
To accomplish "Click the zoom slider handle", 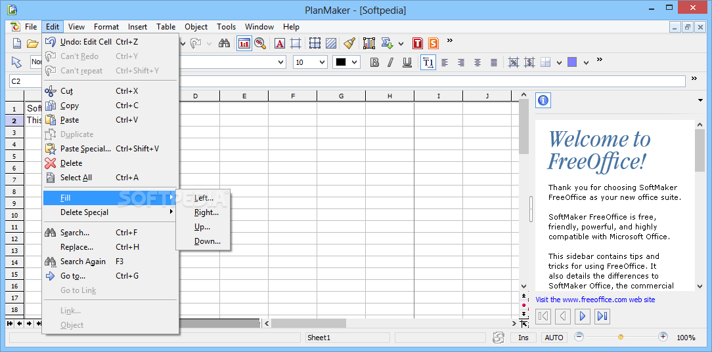I will pyautogui.click(x=621, y=337).
